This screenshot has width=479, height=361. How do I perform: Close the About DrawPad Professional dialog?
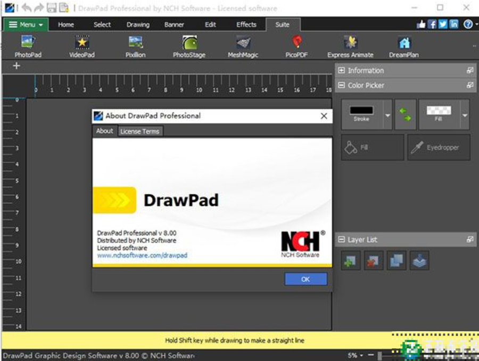pyautogui.click(x=324, y=116)
